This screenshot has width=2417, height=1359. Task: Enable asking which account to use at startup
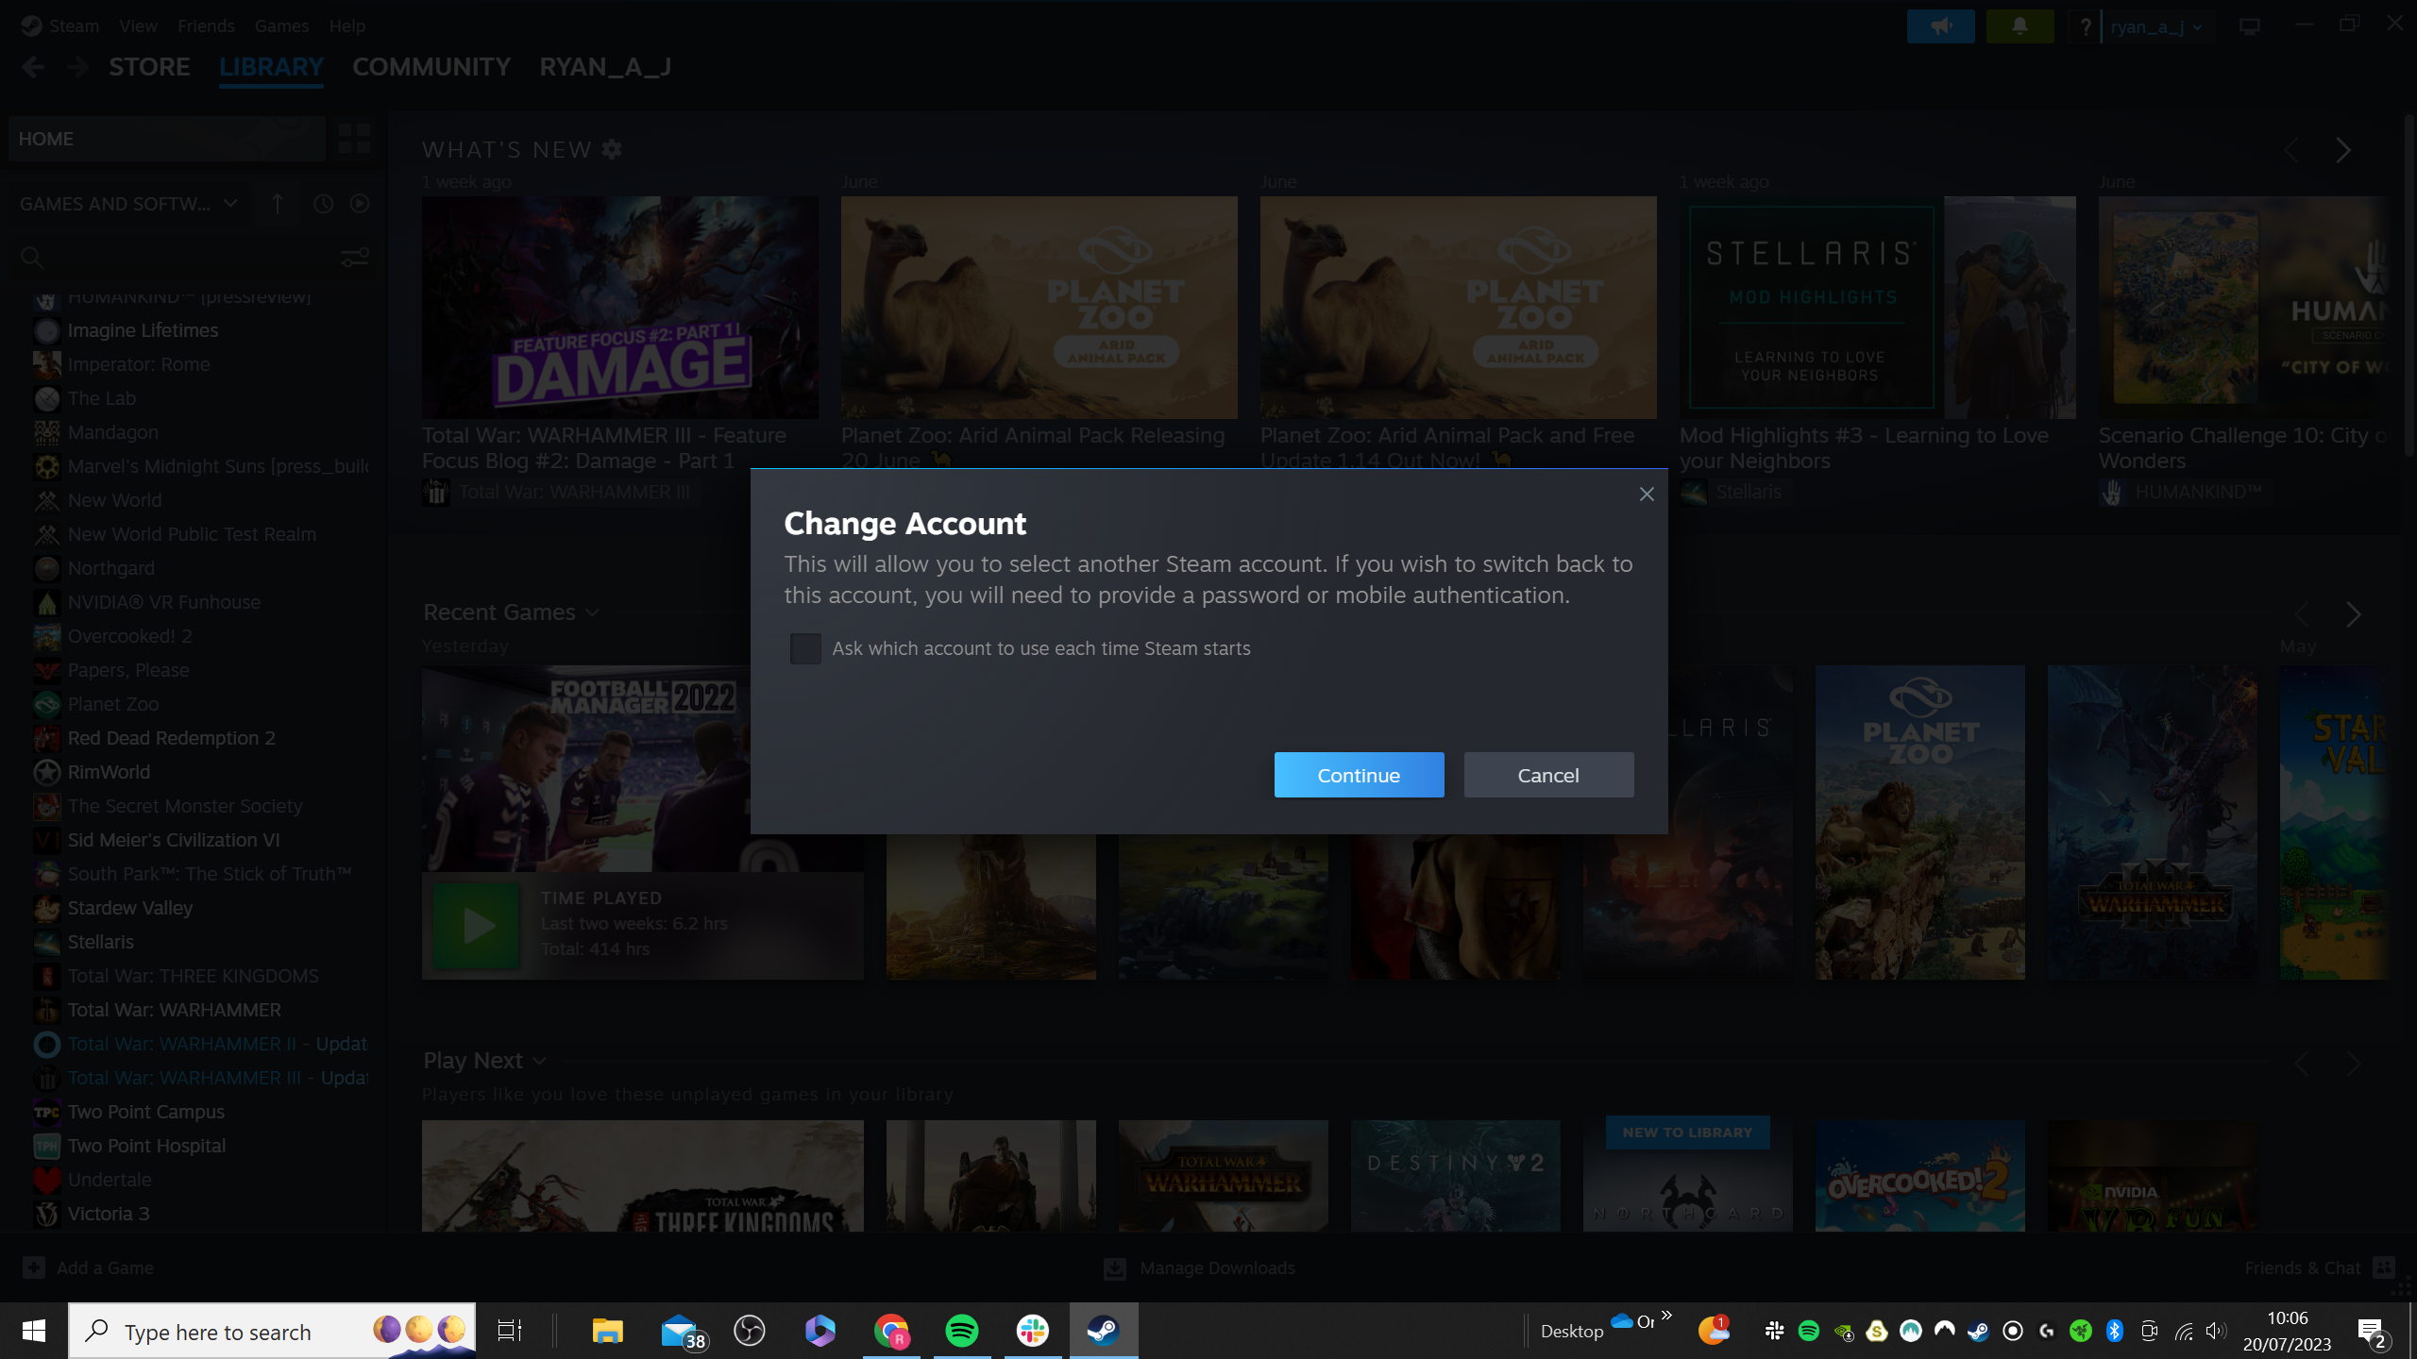(805, 648)
